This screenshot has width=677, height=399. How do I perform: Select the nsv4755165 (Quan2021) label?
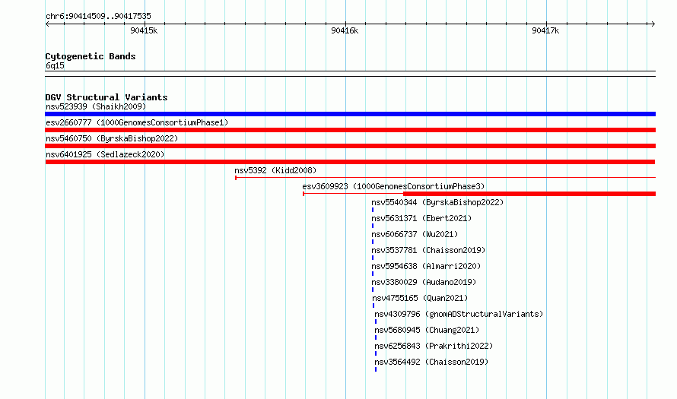tap(420, 298)
